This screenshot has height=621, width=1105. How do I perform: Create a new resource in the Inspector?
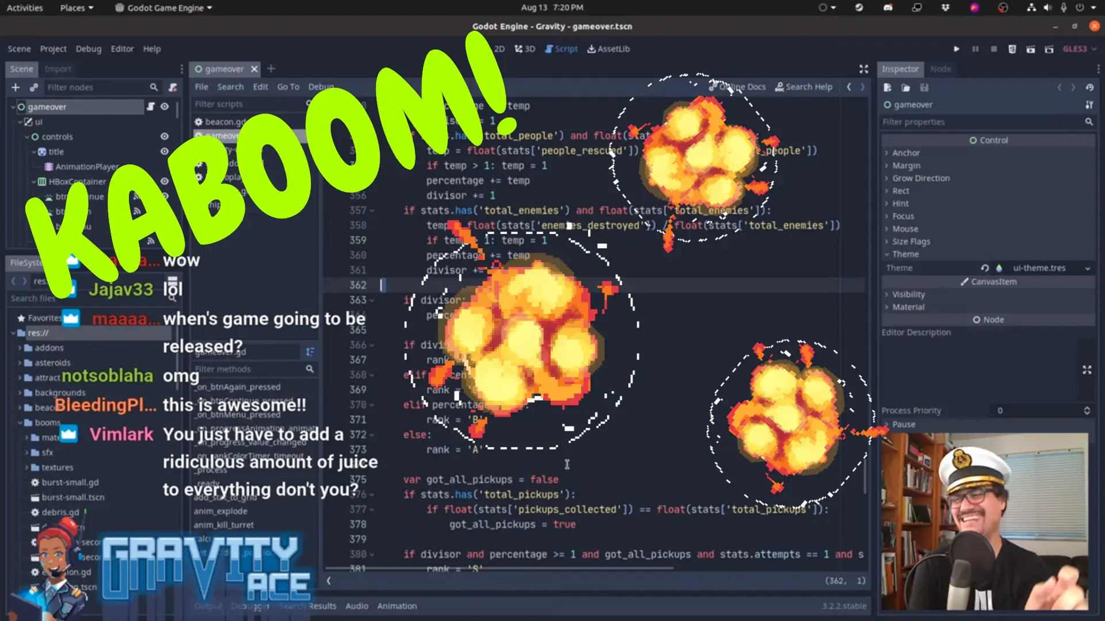(x=886, y=87)
